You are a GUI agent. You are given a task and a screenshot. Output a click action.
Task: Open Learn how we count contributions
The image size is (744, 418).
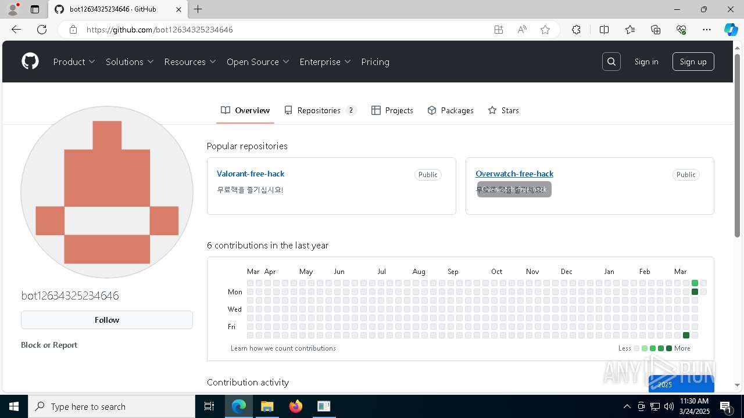pyautogui.click(x=283, y=348)
